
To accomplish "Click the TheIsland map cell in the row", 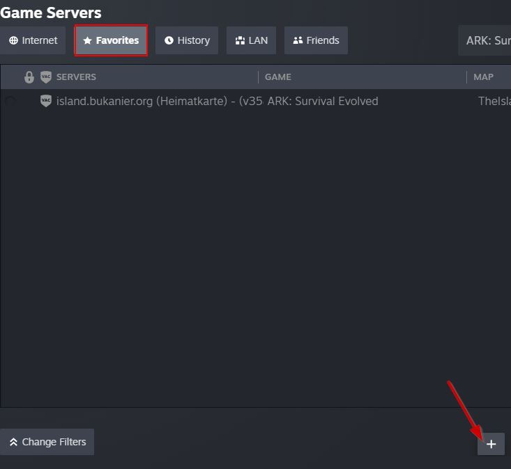I will coord(494,101).
